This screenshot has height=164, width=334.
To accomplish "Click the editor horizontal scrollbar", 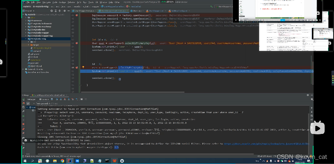I will click(133, 92).
